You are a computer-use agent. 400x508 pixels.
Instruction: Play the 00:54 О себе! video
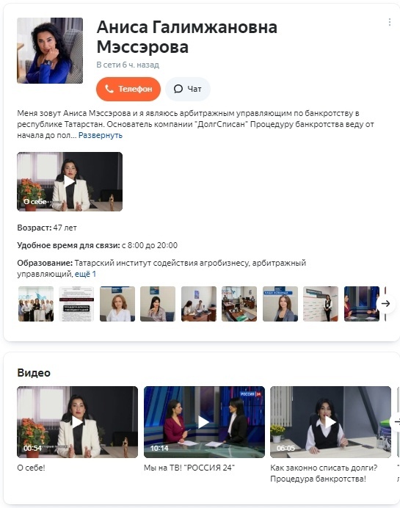[77, 422]
